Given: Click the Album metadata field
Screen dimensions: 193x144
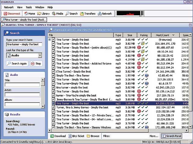Looking at the screenshot, I should [22, 104].
